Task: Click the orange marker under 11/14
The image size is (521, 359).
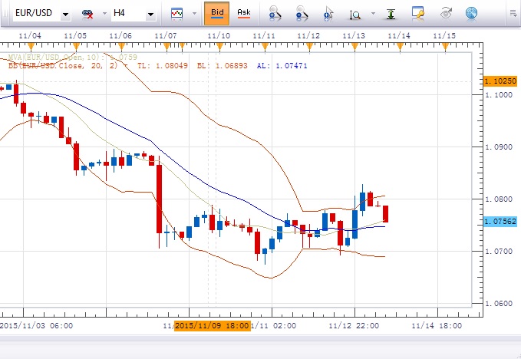Action: click(x=400, y=47)
